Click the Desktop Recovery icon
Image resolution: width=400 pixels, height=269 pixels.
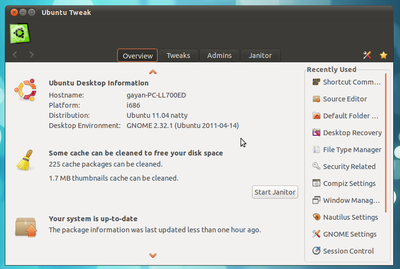316,133
